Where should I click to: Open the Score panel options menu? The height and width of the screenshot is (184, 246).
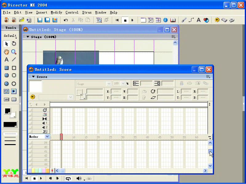click(x=208, y=76)
